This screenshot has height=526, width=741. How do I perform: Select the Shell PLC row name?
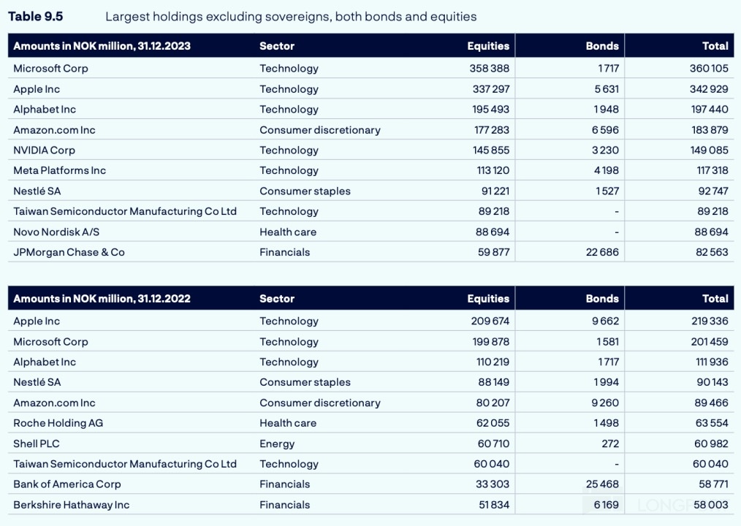tap(37, 444)
